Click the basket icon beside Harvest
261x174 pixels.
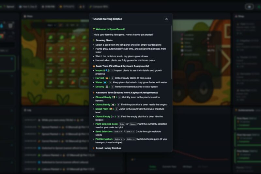coord(107,78)
